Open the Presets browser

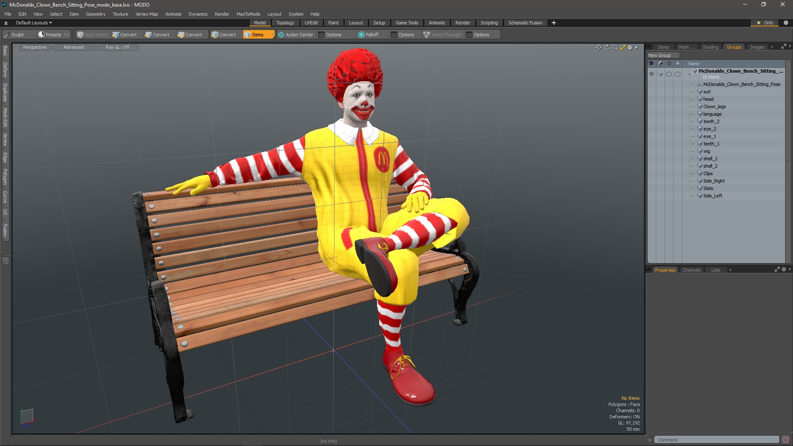coord(50,35)
